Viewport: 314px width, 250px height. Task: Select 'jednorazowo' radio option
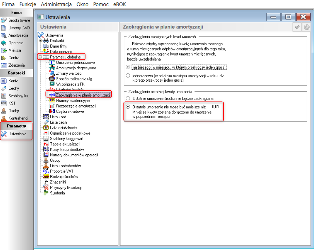click(x=128, y=76)
